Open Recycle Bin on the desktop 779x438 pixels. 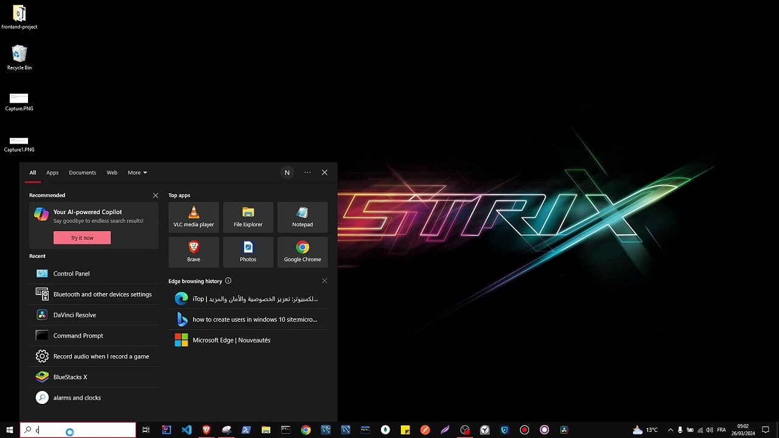[x=19, y=58]
